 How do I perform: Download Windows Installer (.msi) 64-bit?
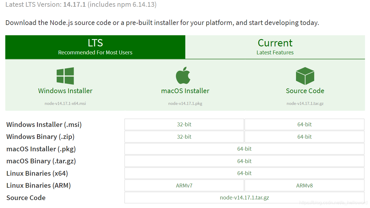(305, 125)
